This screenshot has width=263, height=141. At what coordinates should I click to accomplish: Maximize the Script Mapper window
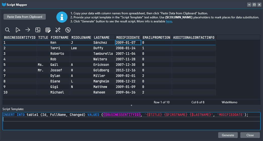[x=254, y=5]
